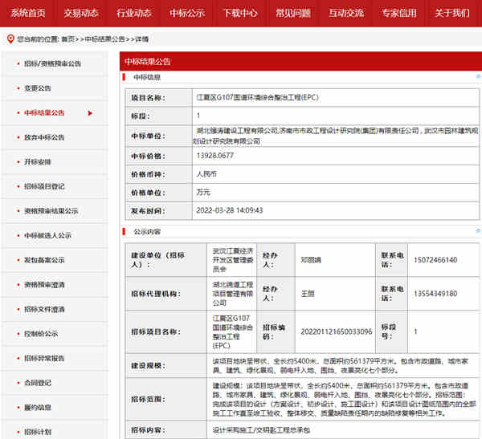Click publish time 2022-03-28 14:09:43
482x439 pixels.
point(229,210)
